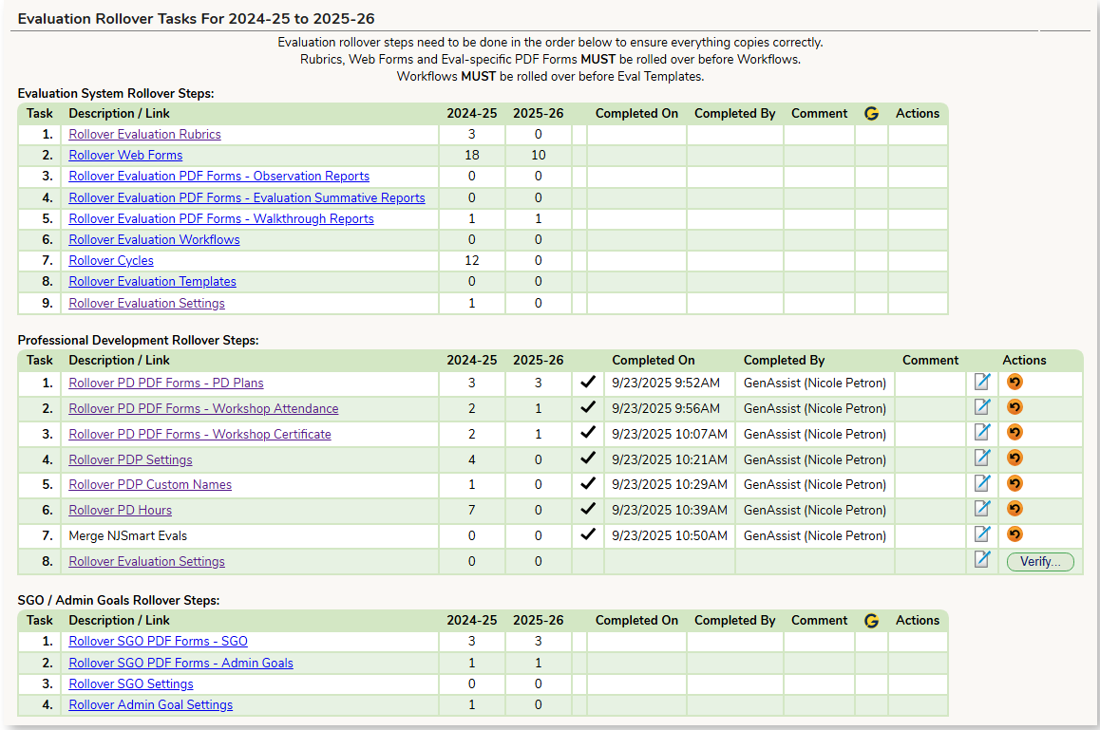Screen dimensions: 1100x730
Task: Click 2024-25 count 7 for PD Hours
Action: [471, 510]
